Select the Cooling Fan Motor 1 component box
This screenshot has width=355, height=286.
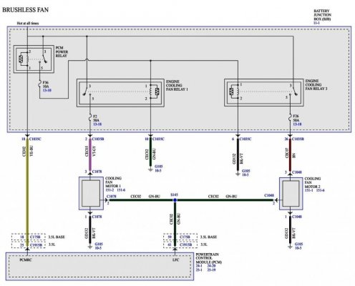pos(91,193)
